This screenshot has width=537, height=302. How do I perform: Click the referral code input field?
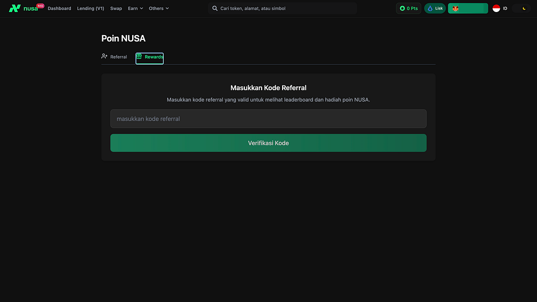tap(268, 118)
